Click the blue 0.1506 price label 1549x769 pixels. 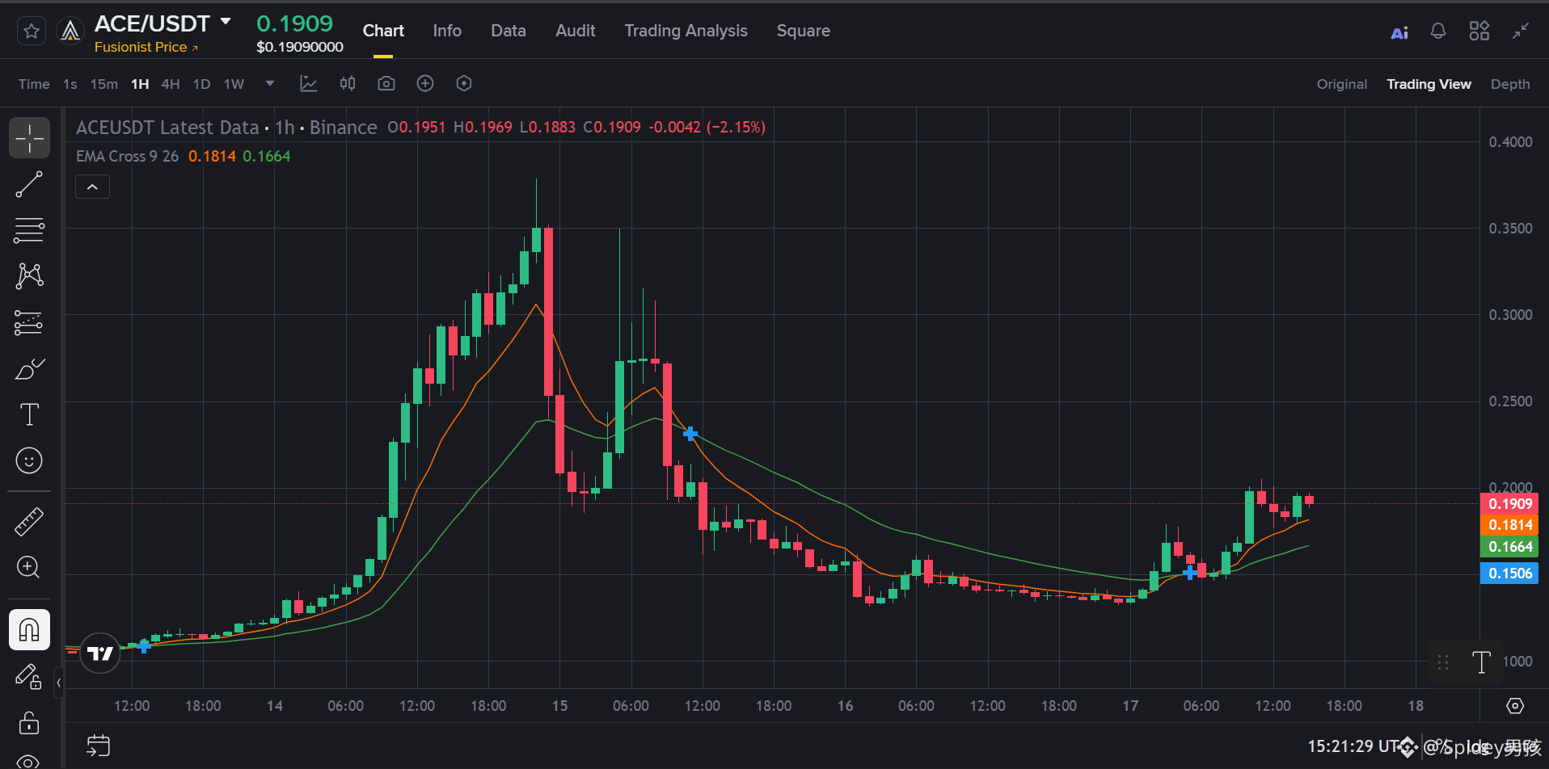[x=1509, y=574]
